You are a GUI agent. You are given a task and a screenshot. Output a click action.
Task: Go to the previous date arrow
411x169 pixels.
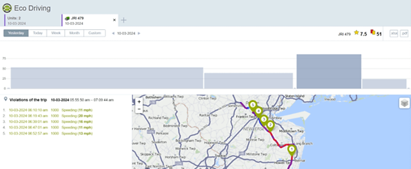pyautogui.click(x=113, y=33)
